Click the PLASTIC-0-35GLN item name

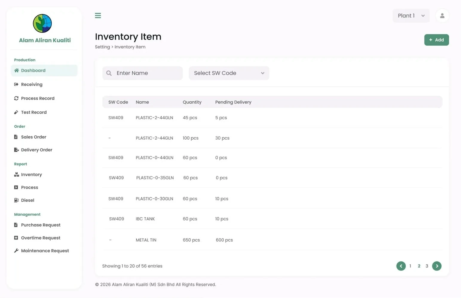(155, 178)
